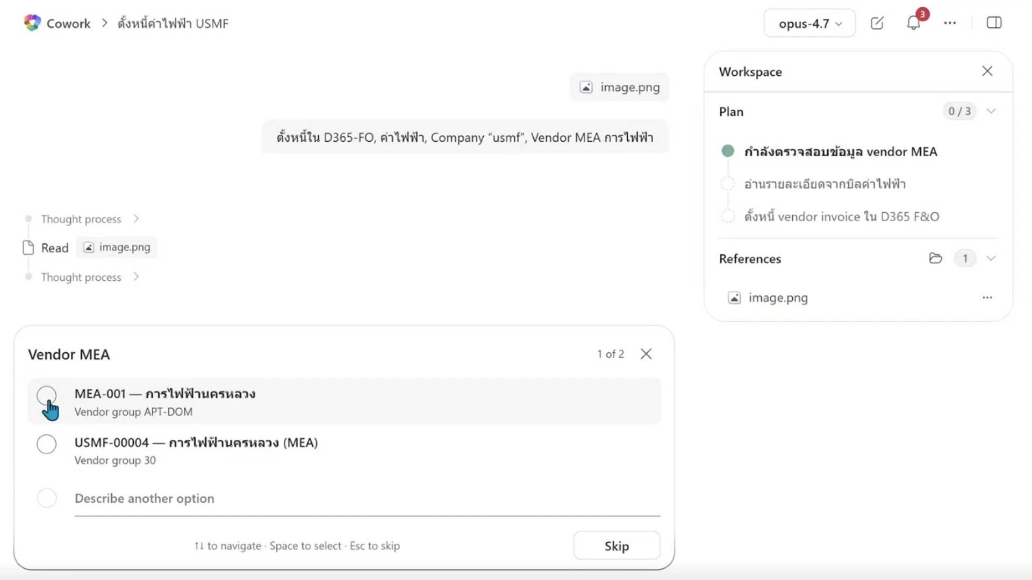Screen dimensions: 1032x580
Task: Select radio button for MEA-001 vendor
Action: pyautogui.click(x=47, y=396)
